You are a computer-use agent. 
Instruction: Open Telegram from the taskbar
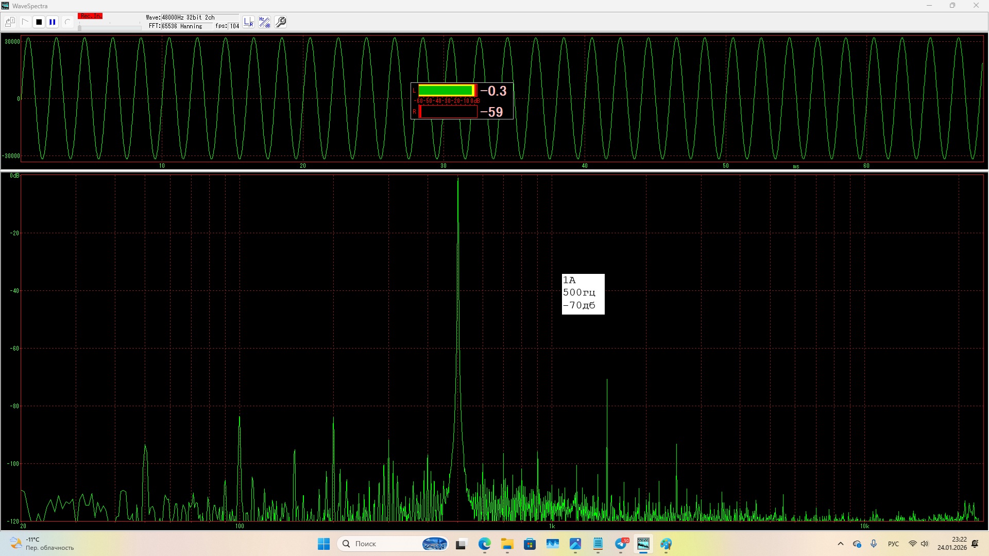coord(621,544)
